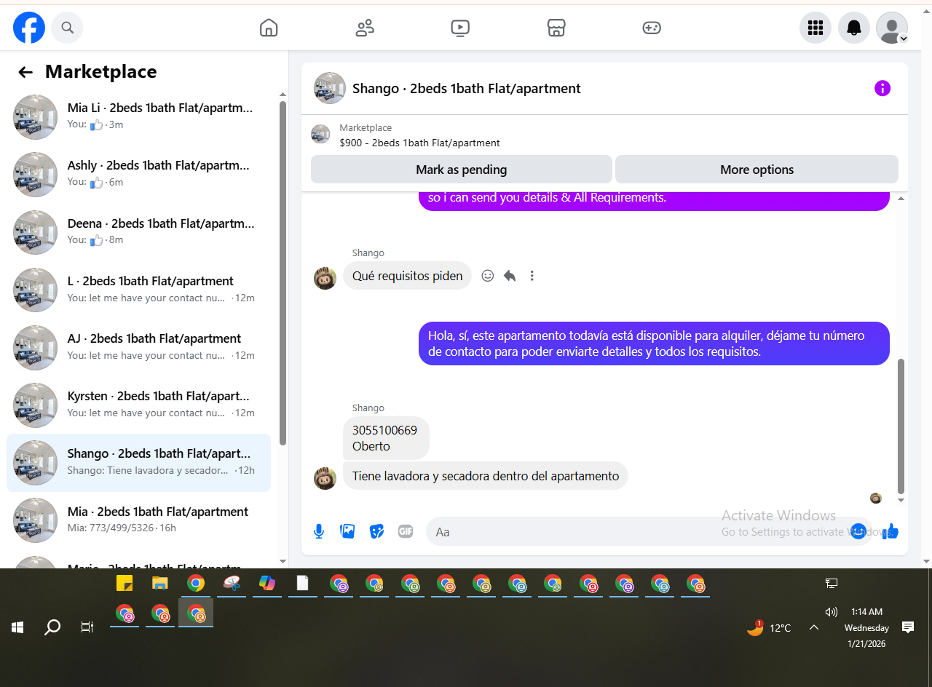932x687 pixels.
Task: Open the AJ conversation
Action: point(138,346)
